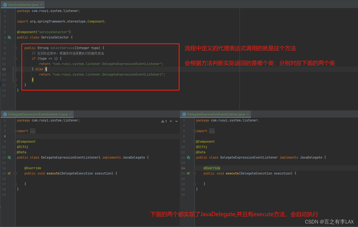This screenshot has width=358, height=227.
Task: Click class file icon on DelegateExpressionEventListener.java tab
Action: pyautogui.click(x=184, y=114)
